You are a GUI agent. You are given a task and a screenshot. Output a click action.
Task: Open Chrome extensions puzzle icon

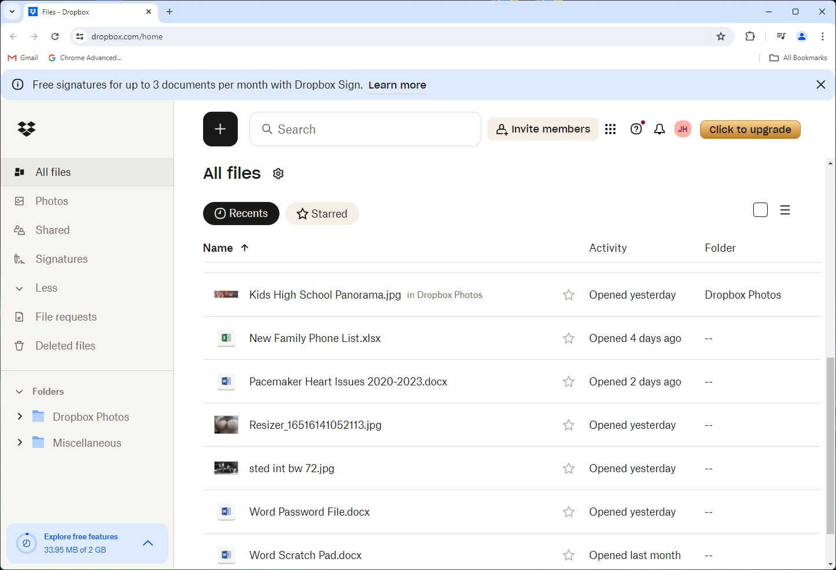(x=750, y=36)
